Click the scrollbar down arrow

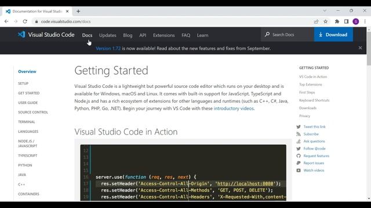click(x=369, y=199)
